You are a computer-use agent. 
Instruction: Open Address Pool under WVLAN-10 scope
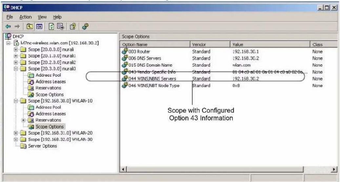point(48,107)
